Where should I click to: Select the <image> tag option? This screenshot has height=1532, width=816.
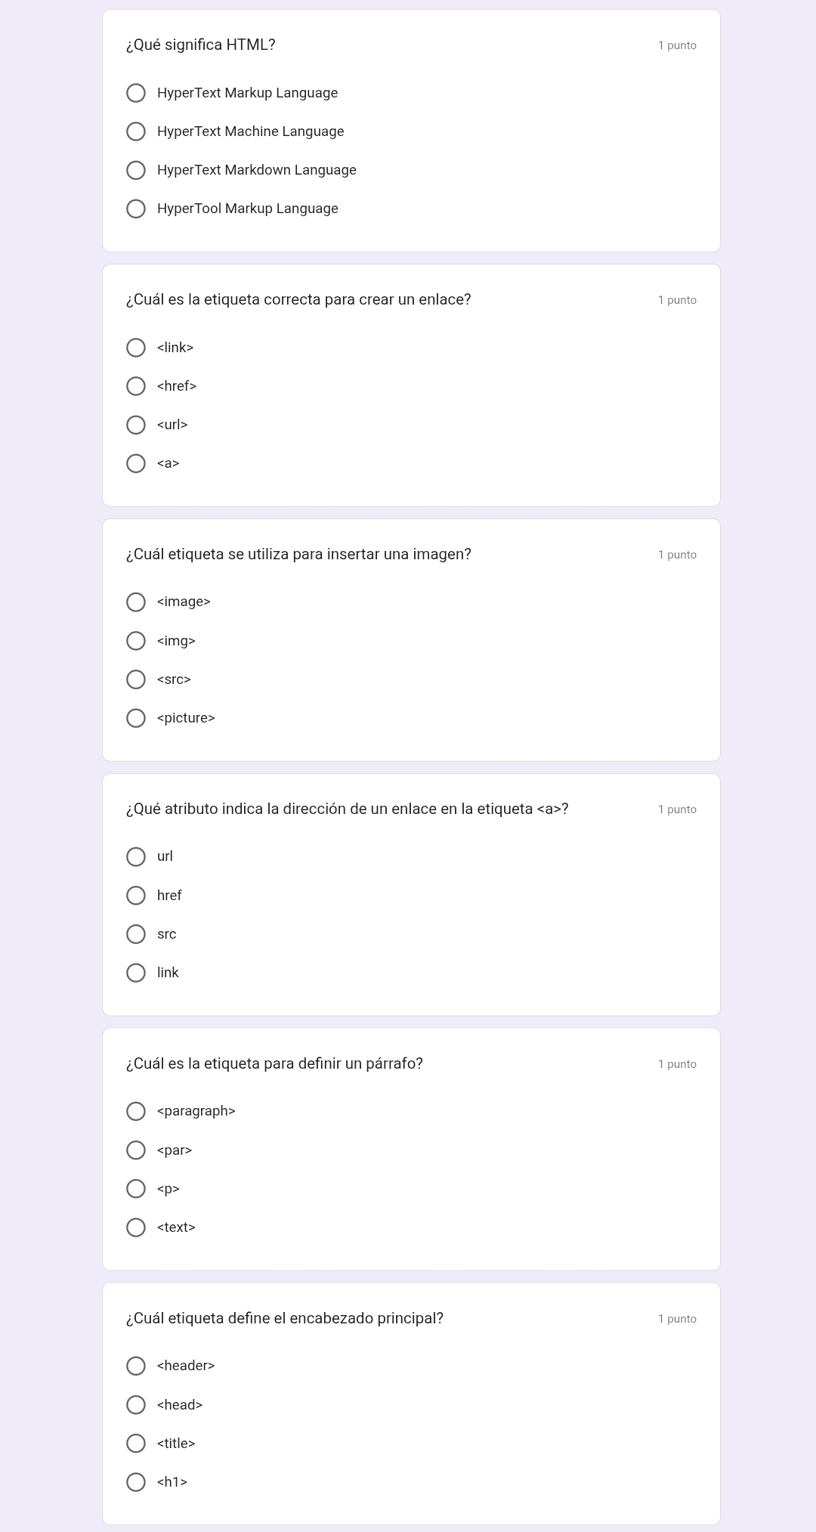(136, 602)
